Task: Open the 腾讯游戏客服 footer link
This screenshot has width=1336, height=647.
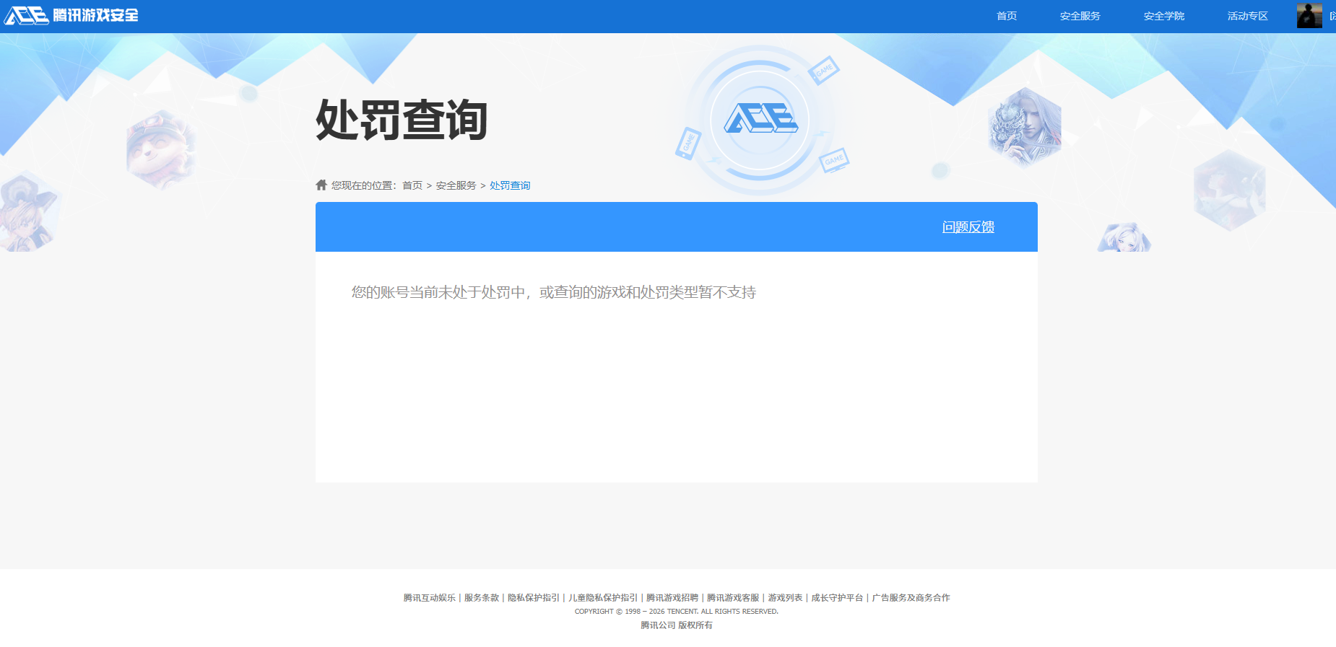Action: 733,598
